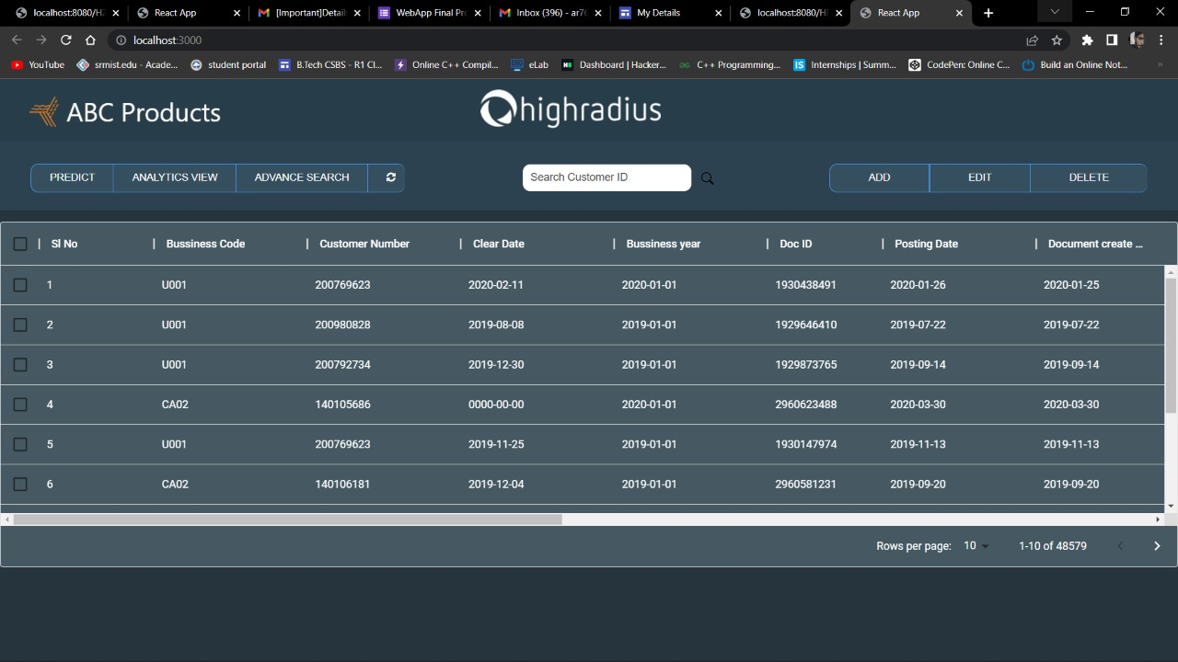The height and width of the screenshot is (662, 1178).
Task: Select the ABC Products logo icon
Action: coord(42,110)
